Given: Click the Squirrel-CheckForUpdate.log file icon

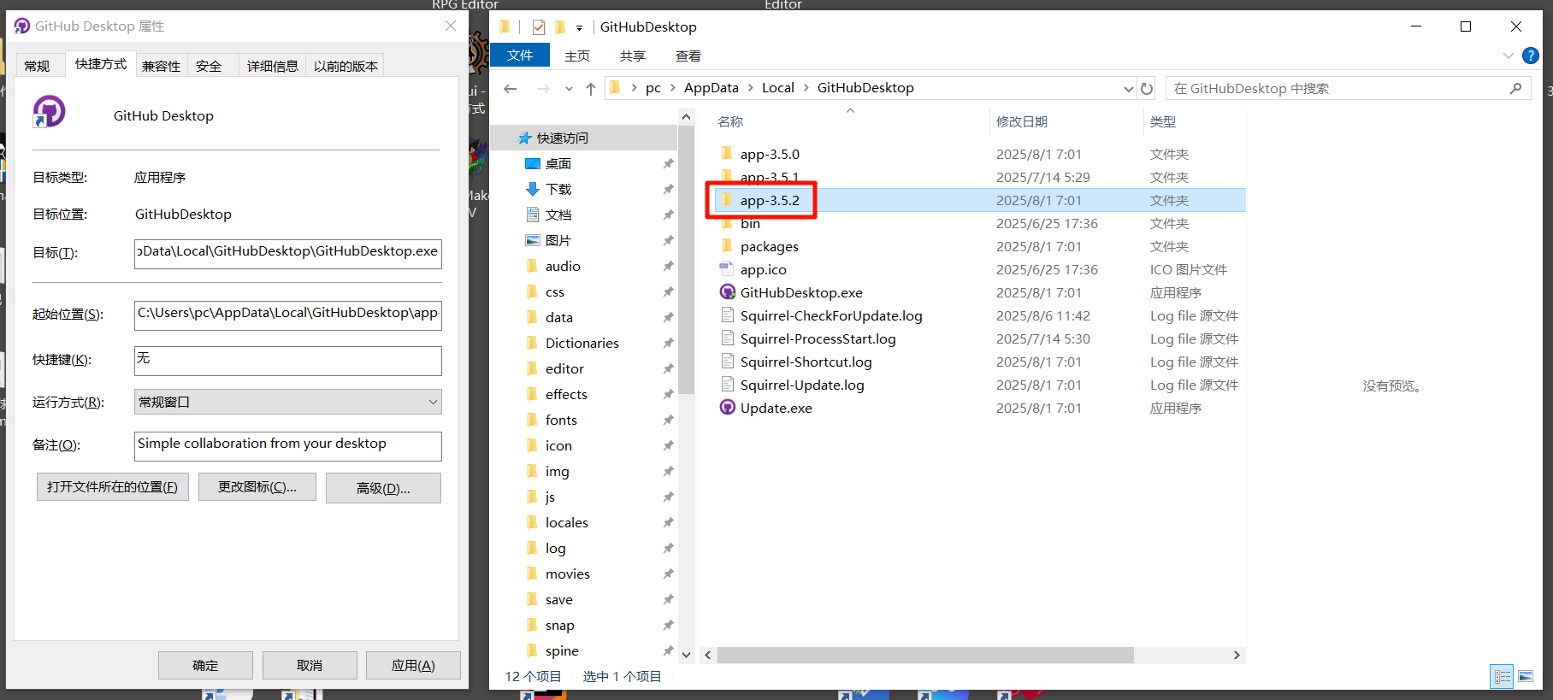Looking at the screenshot, I should (728, 315).
